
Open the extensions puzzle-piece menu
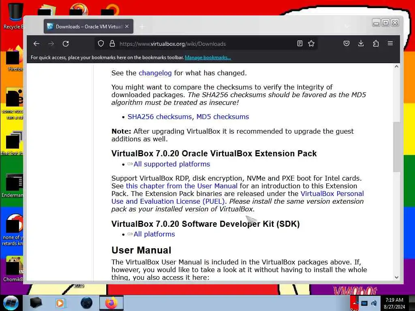tap(376, 44)
